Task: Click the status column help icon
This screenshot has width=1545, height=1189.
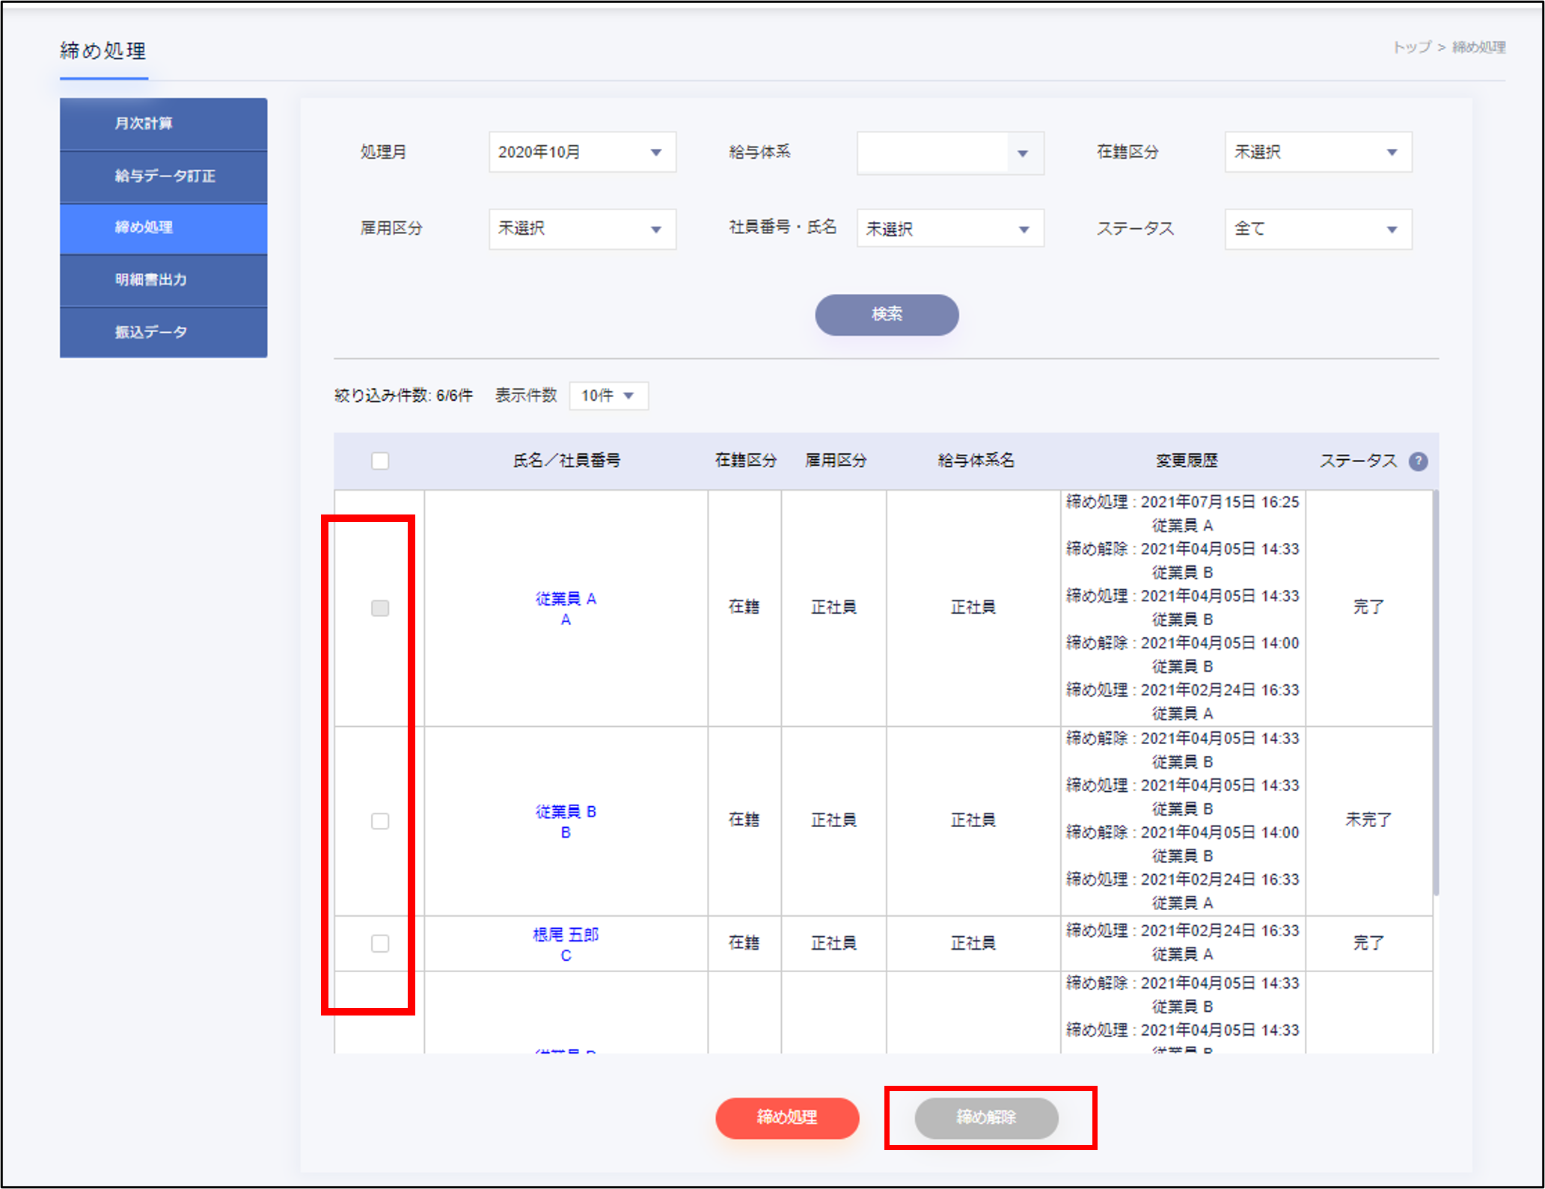Action: 1418,461
